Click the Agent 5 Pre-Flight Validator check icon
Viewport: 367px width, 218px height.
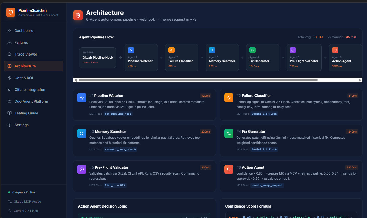293,50
